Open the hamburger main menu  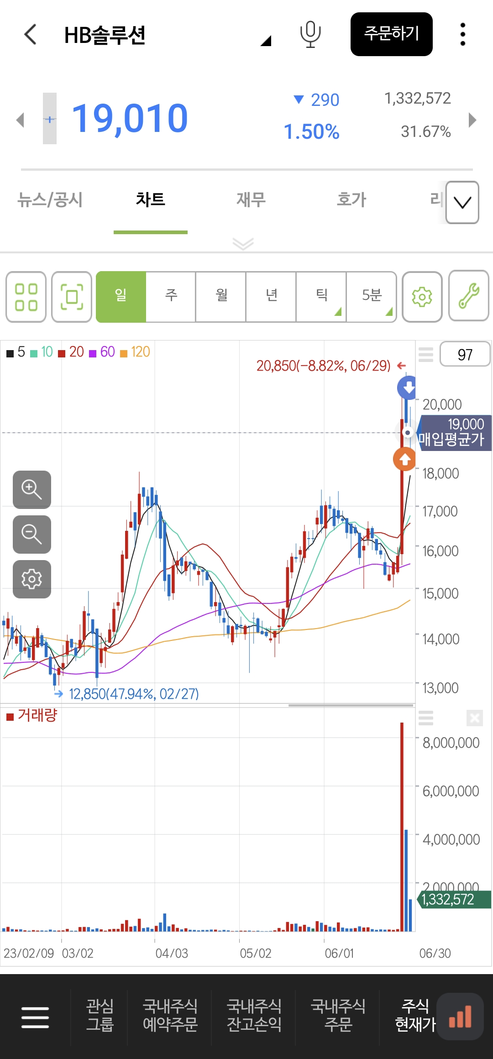tap(35, 1017)
